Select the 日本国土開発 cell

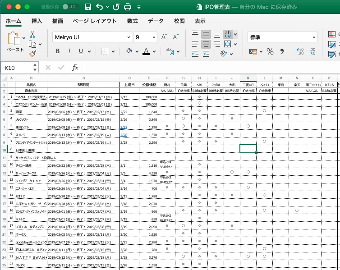click(31, 149)
